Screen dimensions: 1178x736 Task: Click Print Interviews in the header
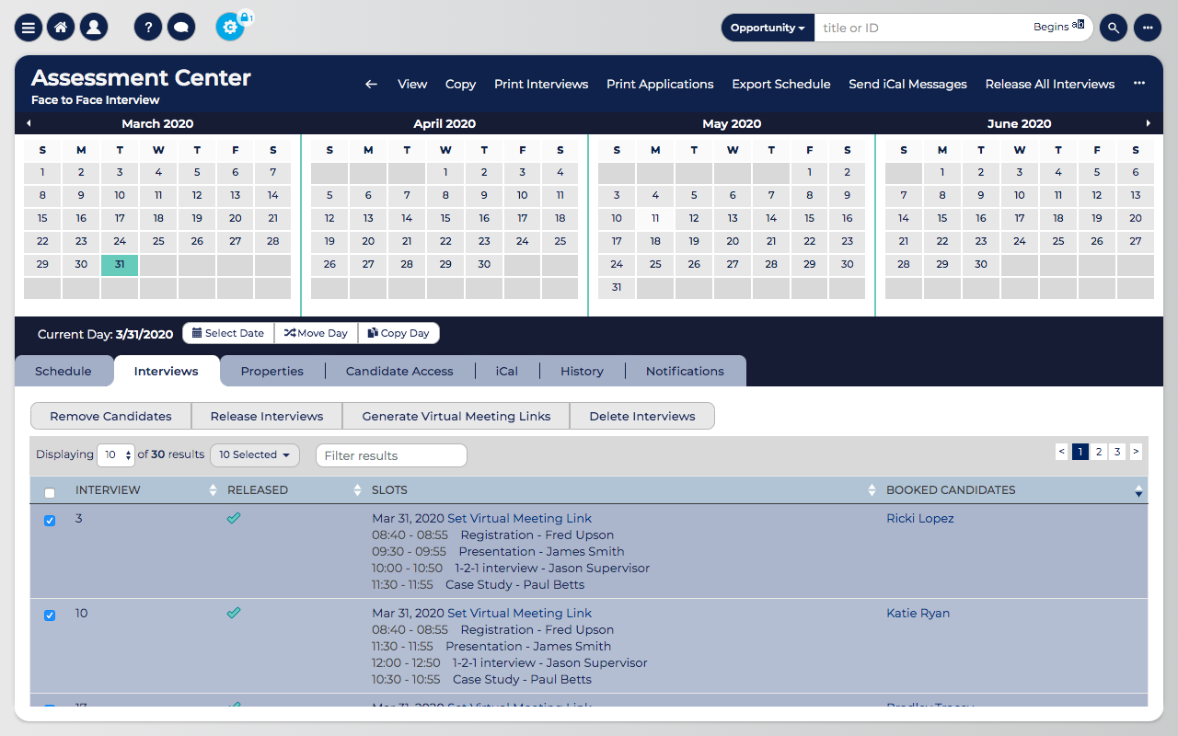click(541, 84)
